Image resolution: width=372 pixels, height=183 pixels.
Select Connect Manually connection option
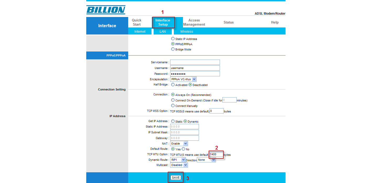coord(173,106)
